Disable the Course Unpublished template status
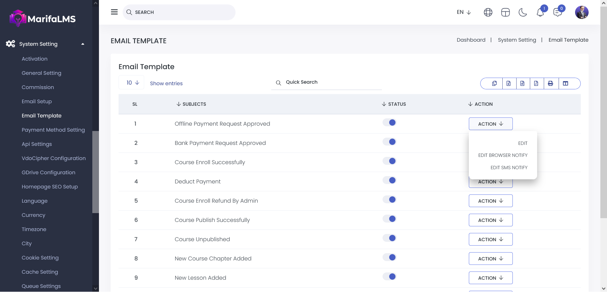Screen dimensions: 607x292 (x=389, y=238)
